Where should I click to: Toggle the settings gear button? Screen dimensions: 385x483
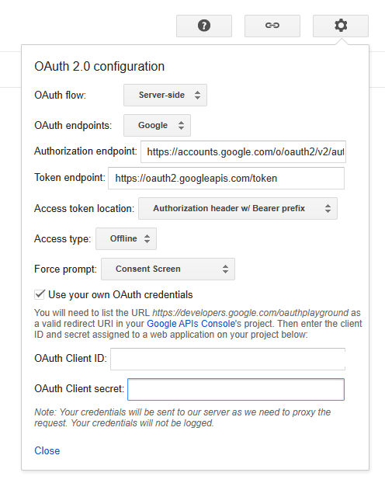coord(341,26)
